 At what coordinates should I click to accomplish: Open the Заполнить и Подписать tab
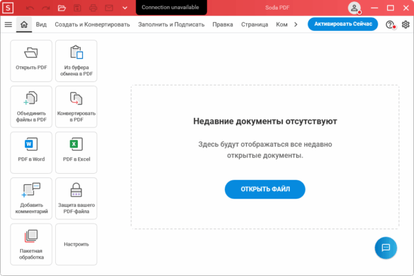[171, 25]
